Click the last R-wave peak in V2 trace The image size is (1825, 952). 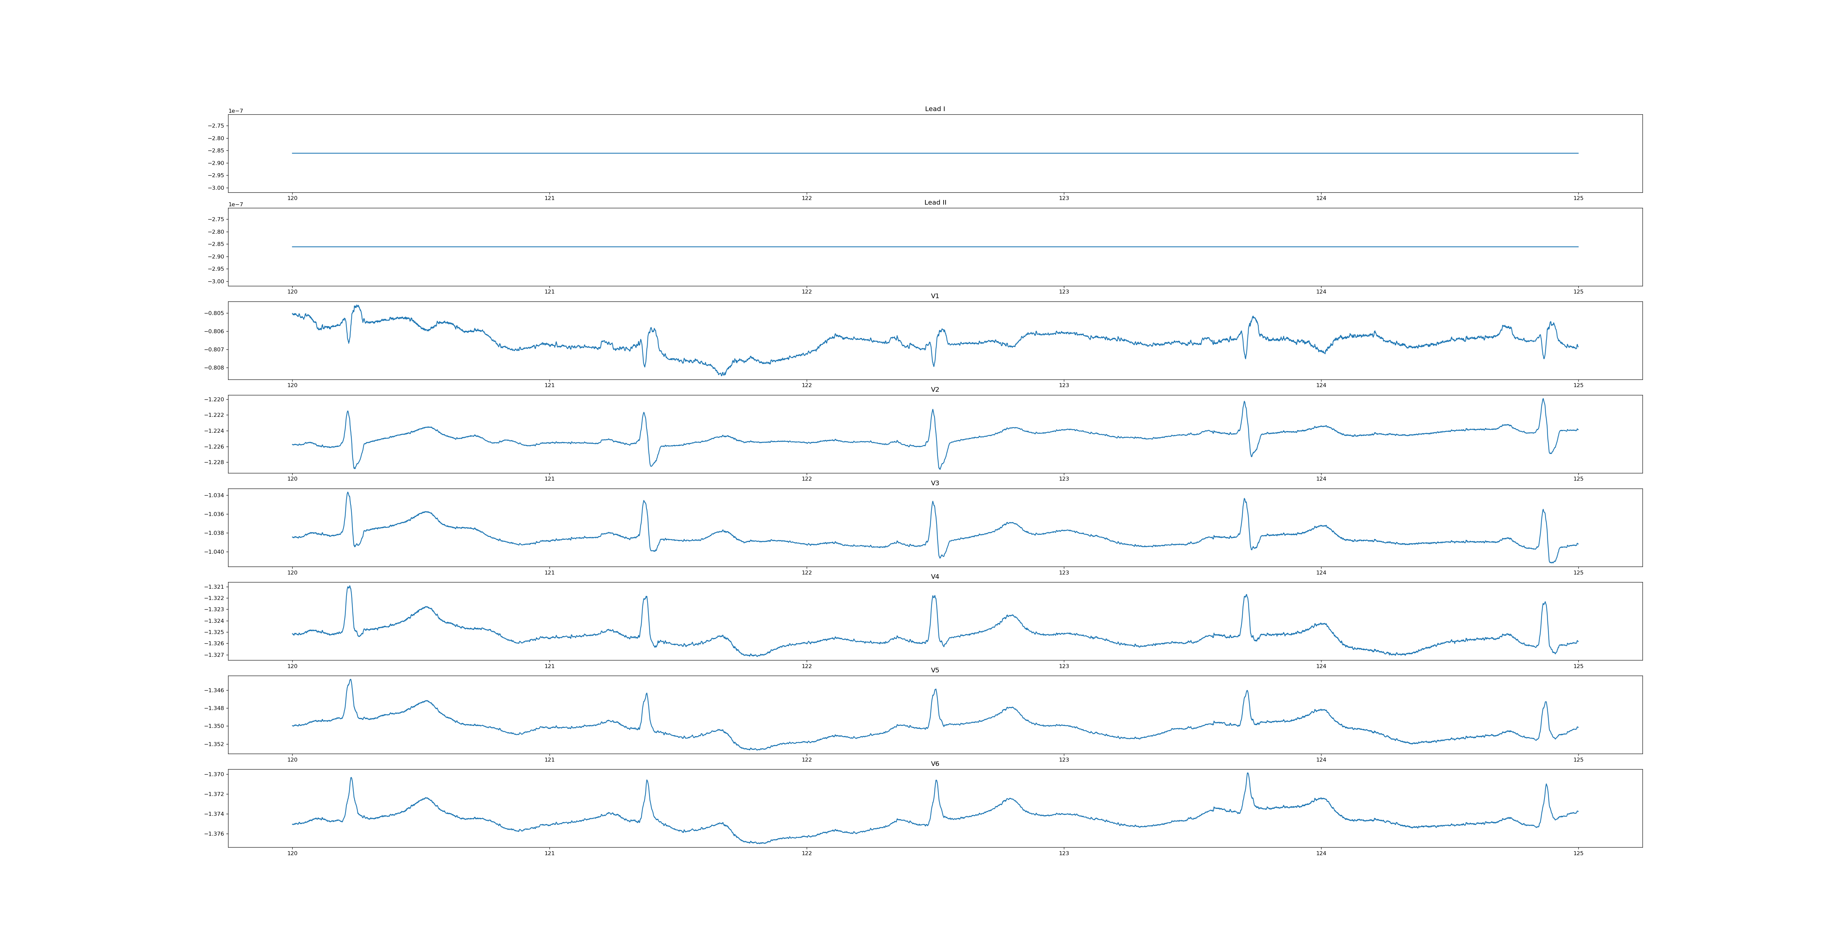point(1543,399)
